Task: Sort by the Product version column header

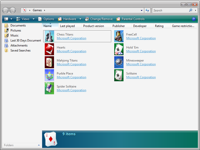Action: 96,26
